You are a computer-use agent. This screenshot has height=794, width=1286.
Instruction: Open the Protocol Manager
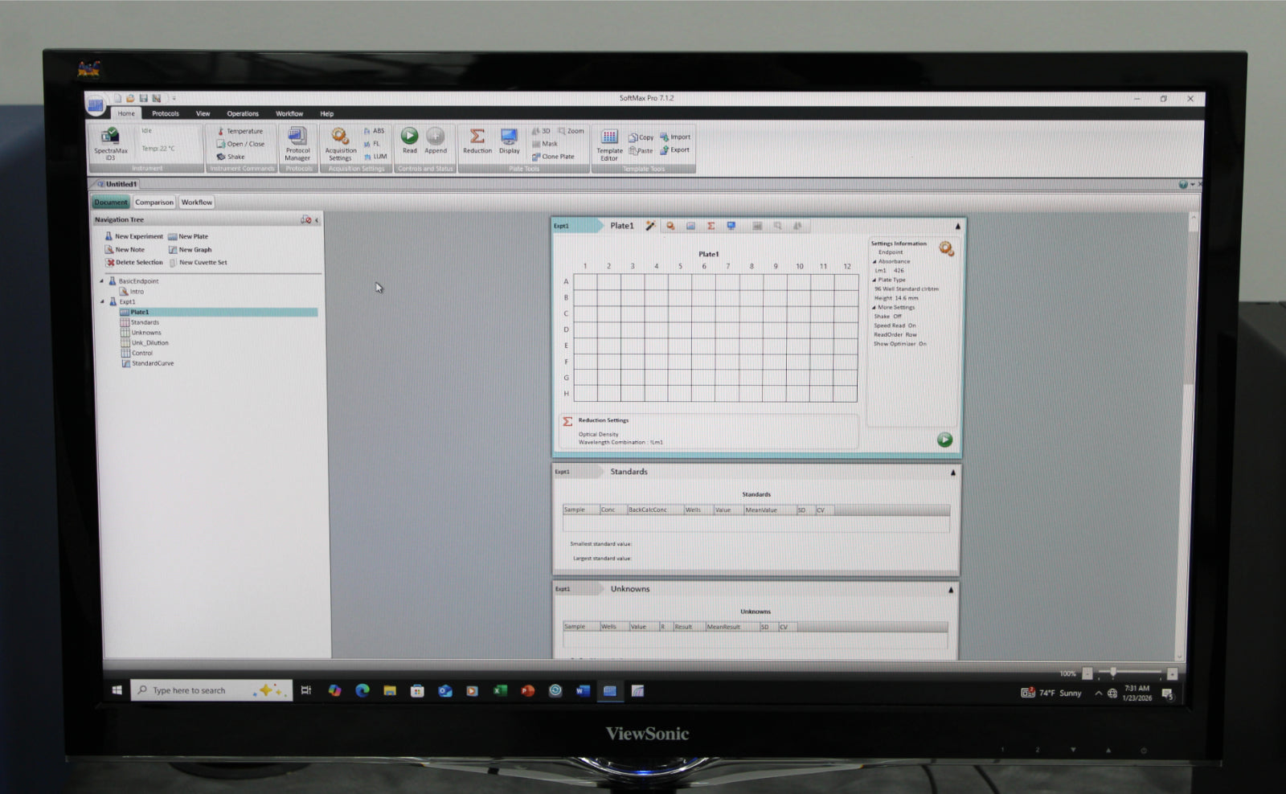tap(297, 142)
